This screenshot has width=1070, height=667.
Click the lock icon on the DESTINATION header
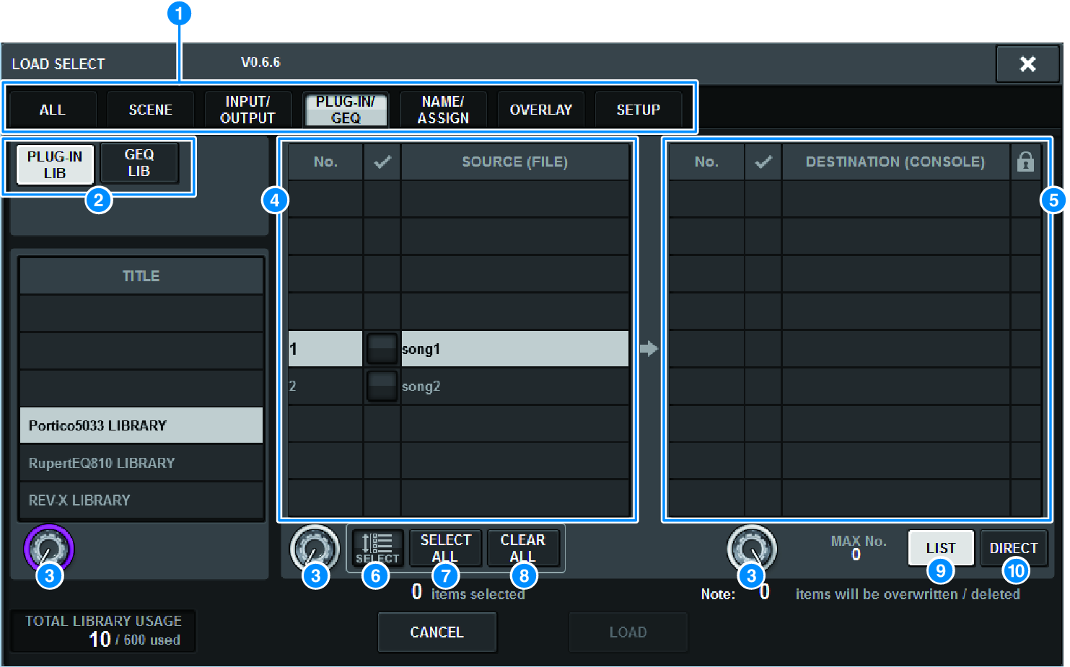point(1026,162)
